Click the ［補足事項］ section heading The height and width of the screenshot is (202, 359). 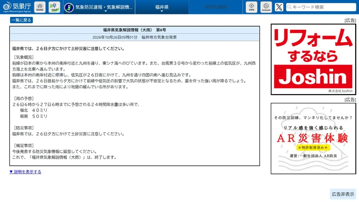pos(24,146)
